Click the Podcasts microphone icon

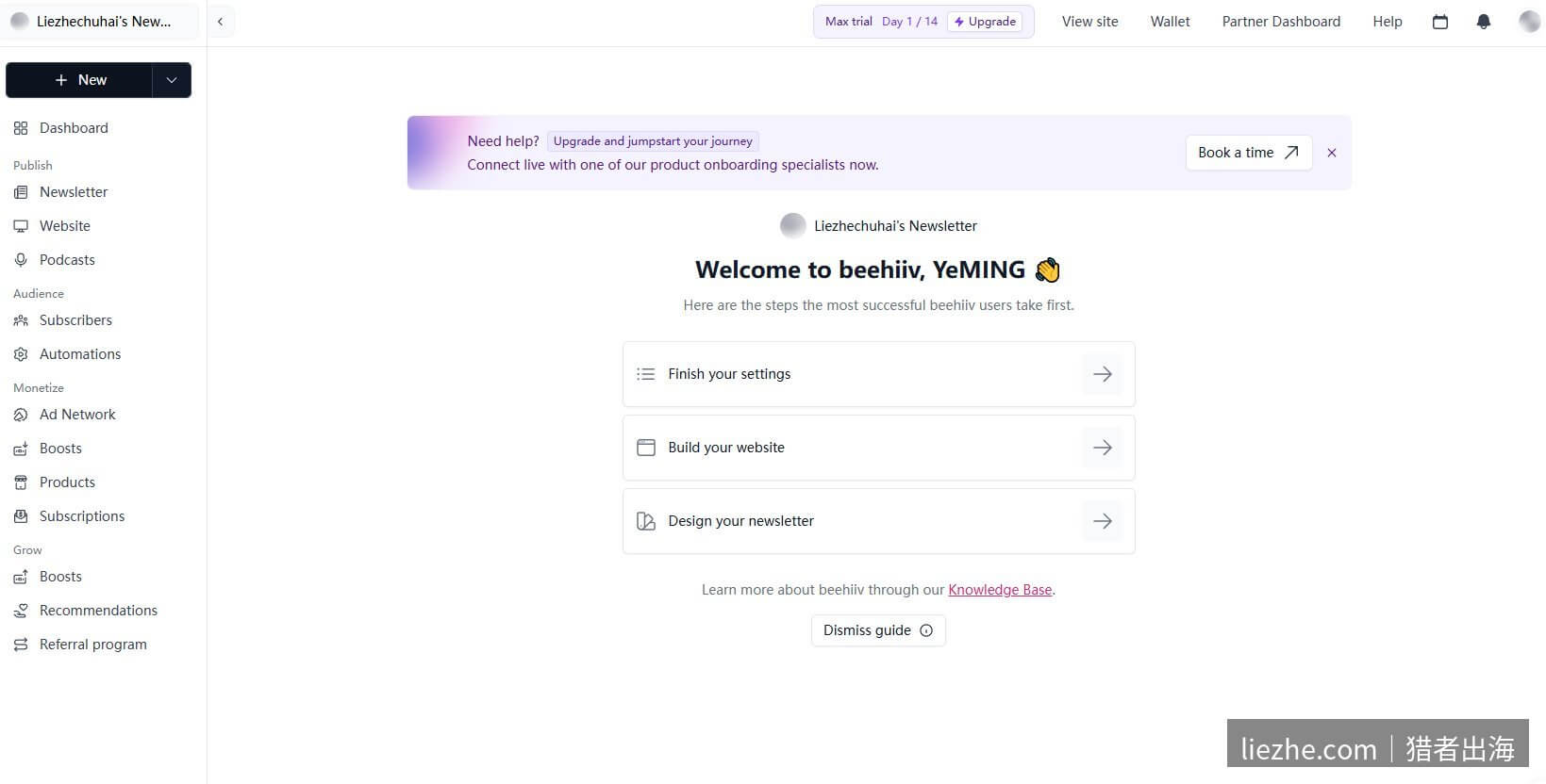pyautogui.click(x=21, y=260)
